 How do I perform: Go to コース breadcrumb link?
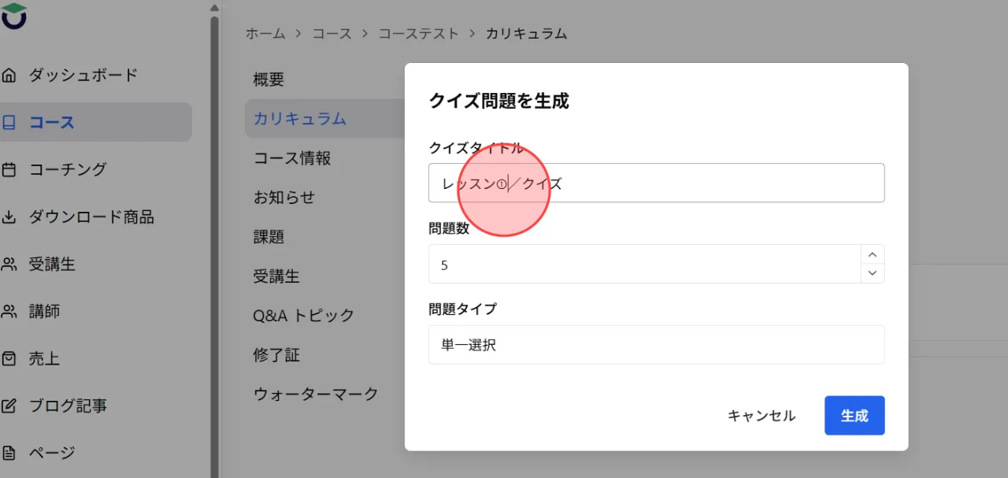[x=332, y=34]
